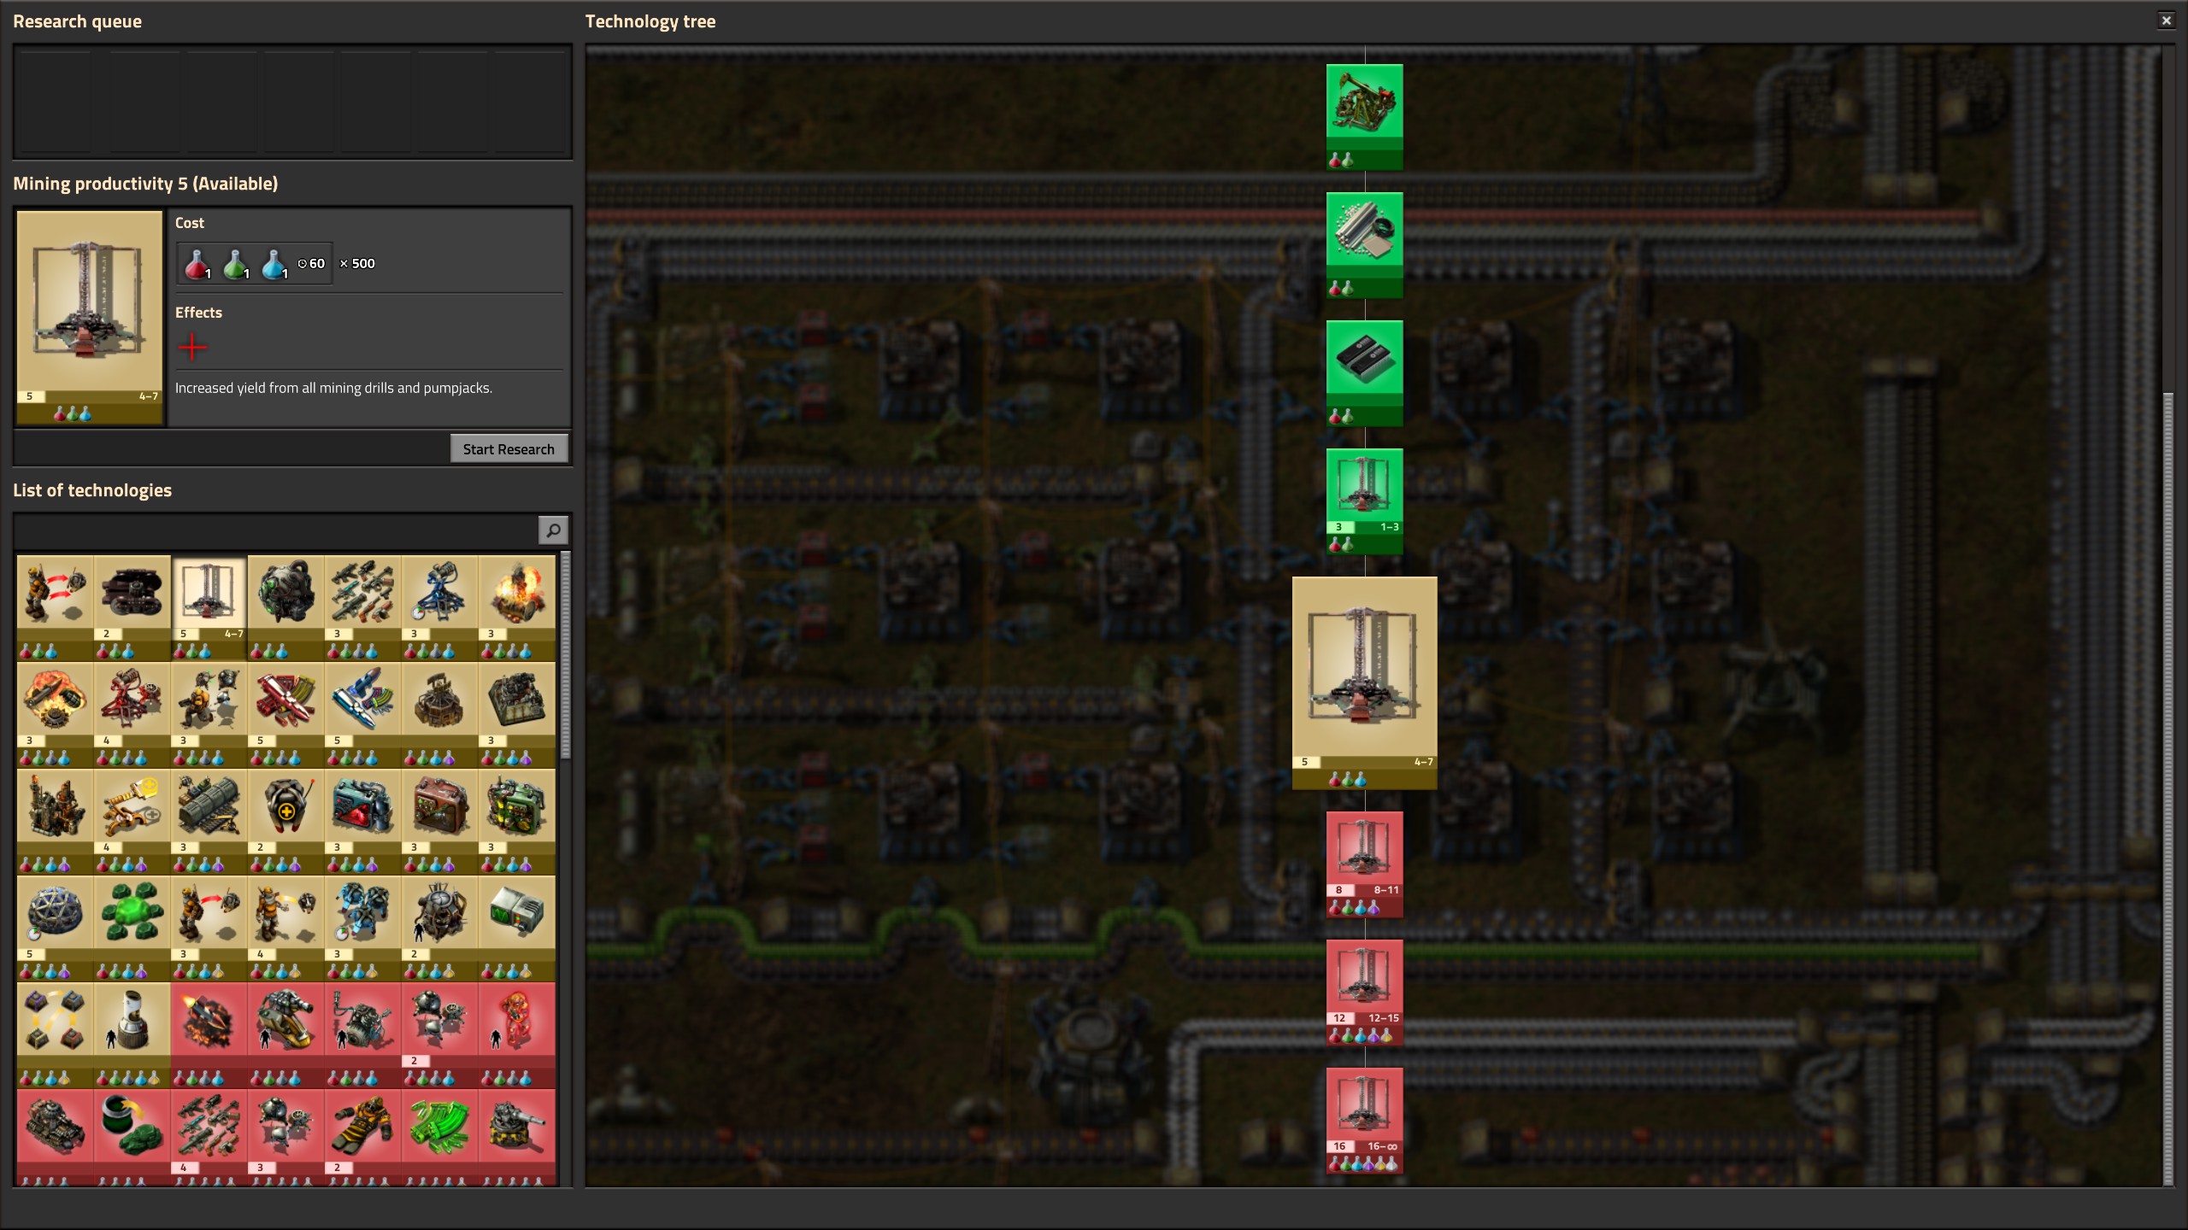Select tan weapon shooting speed 3 guns technology

[x=363, y=608]
